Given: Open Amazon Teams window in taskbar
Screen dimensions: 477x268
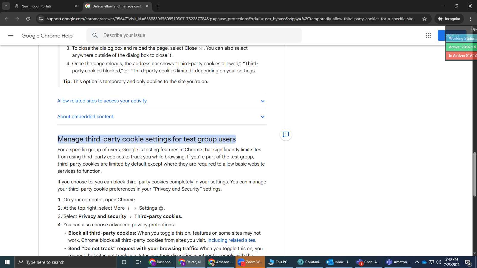Looking at the screenshot, I should (x=398, y=262).
